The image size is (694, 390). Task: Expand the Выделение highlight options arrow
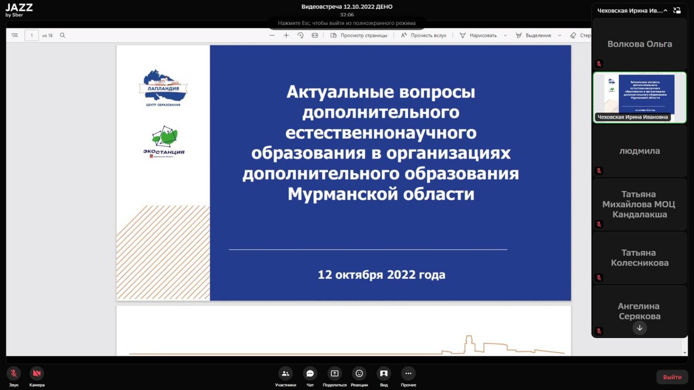pos(560,36)
